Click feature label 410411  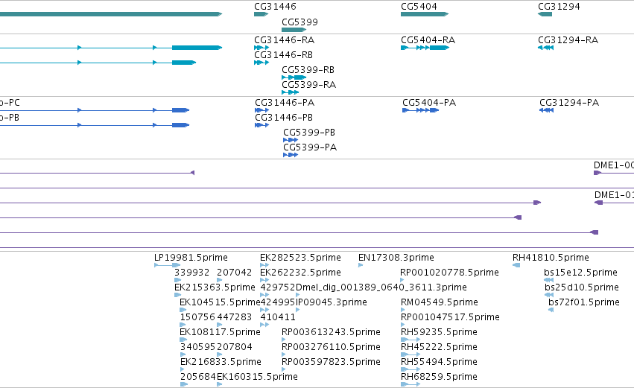[x=278, y=318]
